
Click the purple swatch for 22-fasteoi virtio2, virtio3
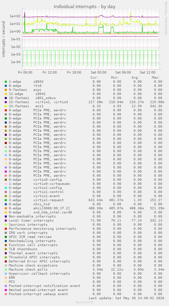tap(6, 102)
